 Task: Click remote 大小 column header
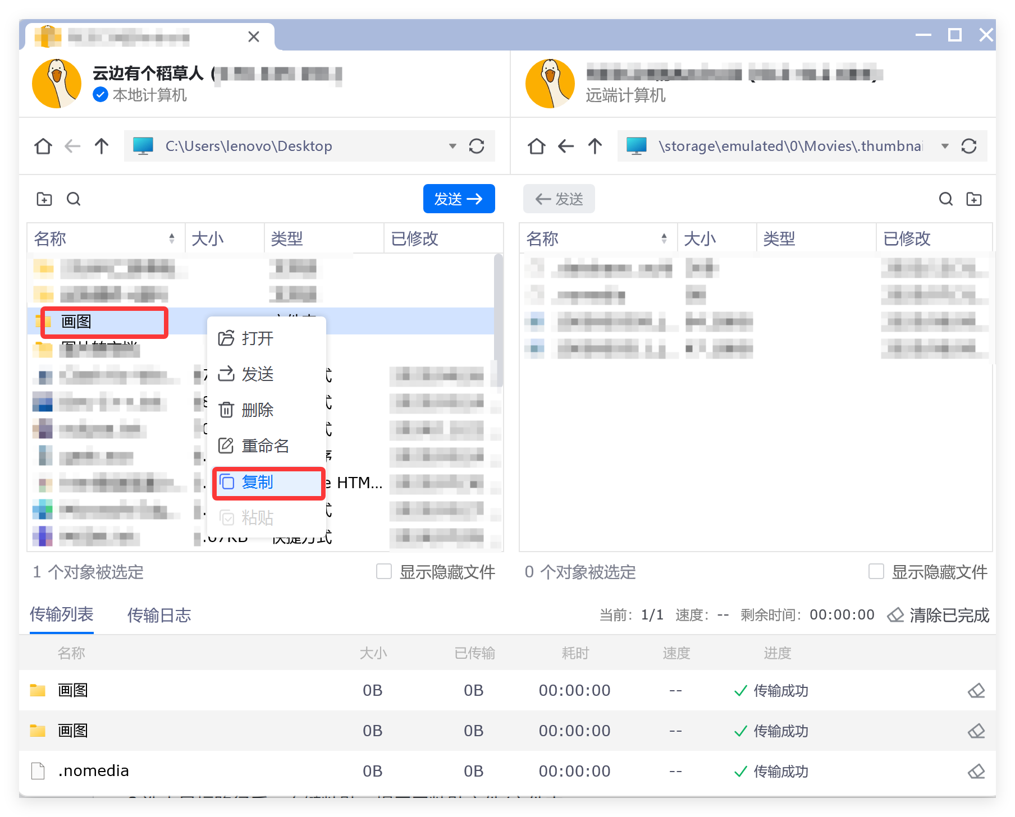(717, 238)
